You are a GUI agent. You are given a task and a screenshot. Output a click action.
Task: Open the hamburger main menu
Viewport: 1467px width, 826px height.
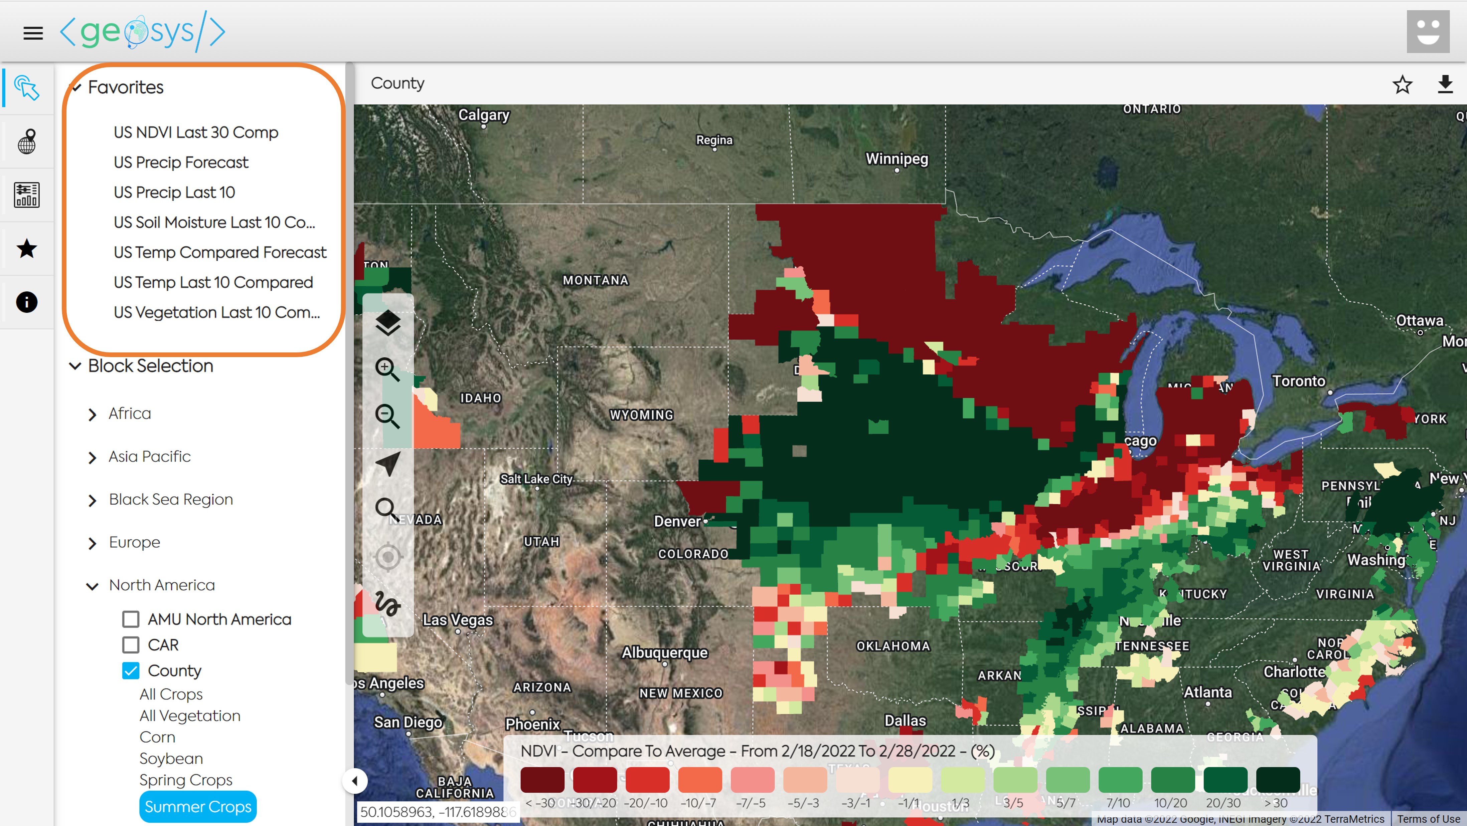click(x=33, y=33)
